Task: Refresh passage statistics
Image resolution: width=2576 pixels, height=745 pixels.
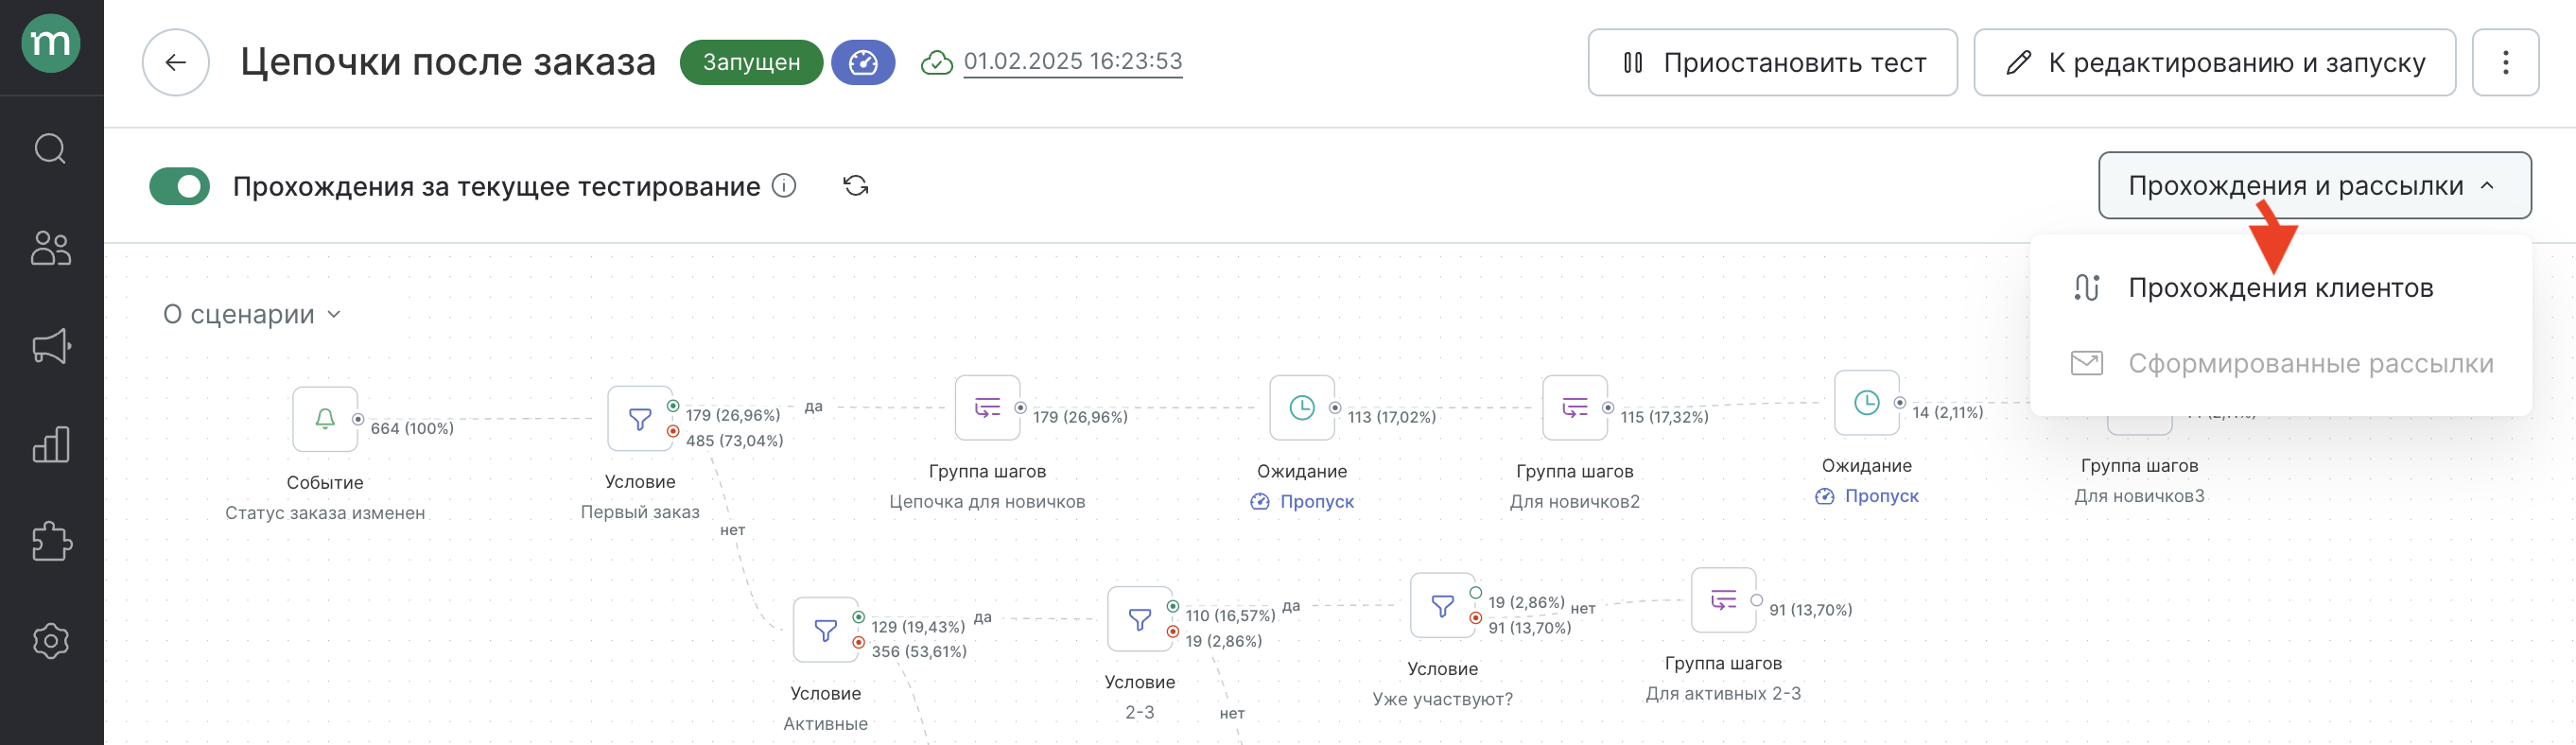Action: 855,186
